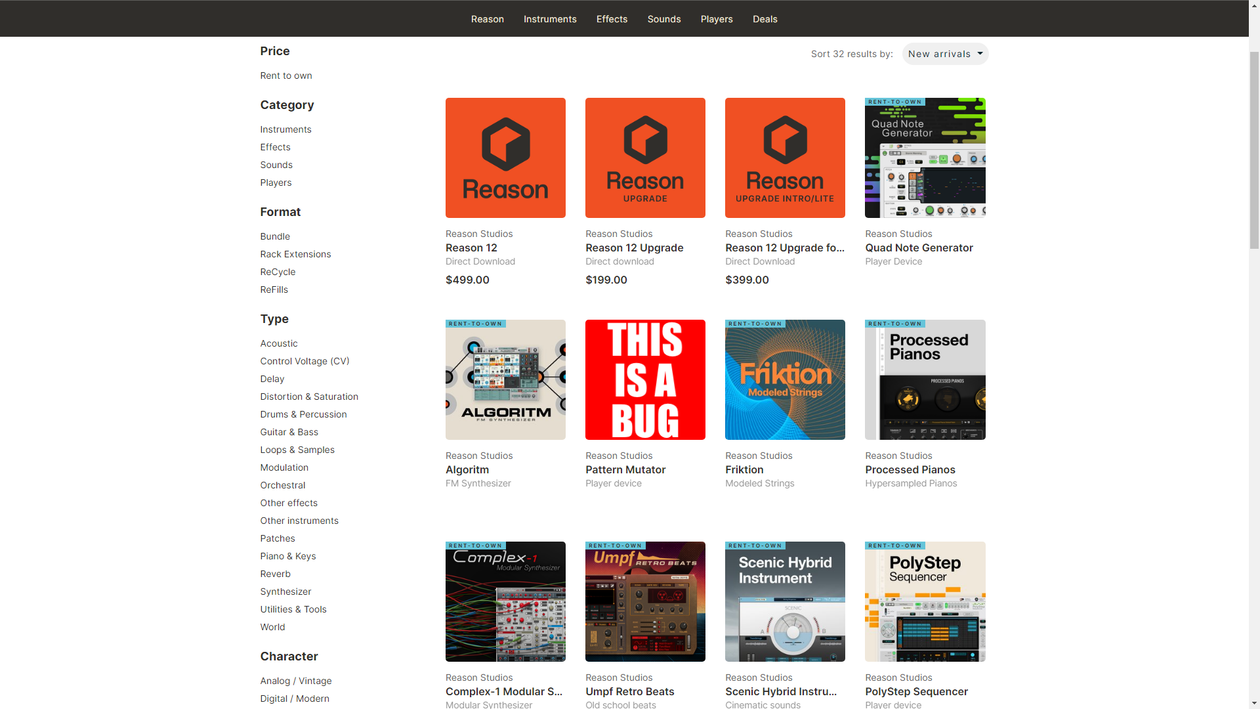Image resolution: width=1260 pixels, height=709 pixels.
Task: Filter by Digital / Modern character
Action: point(295,698)
